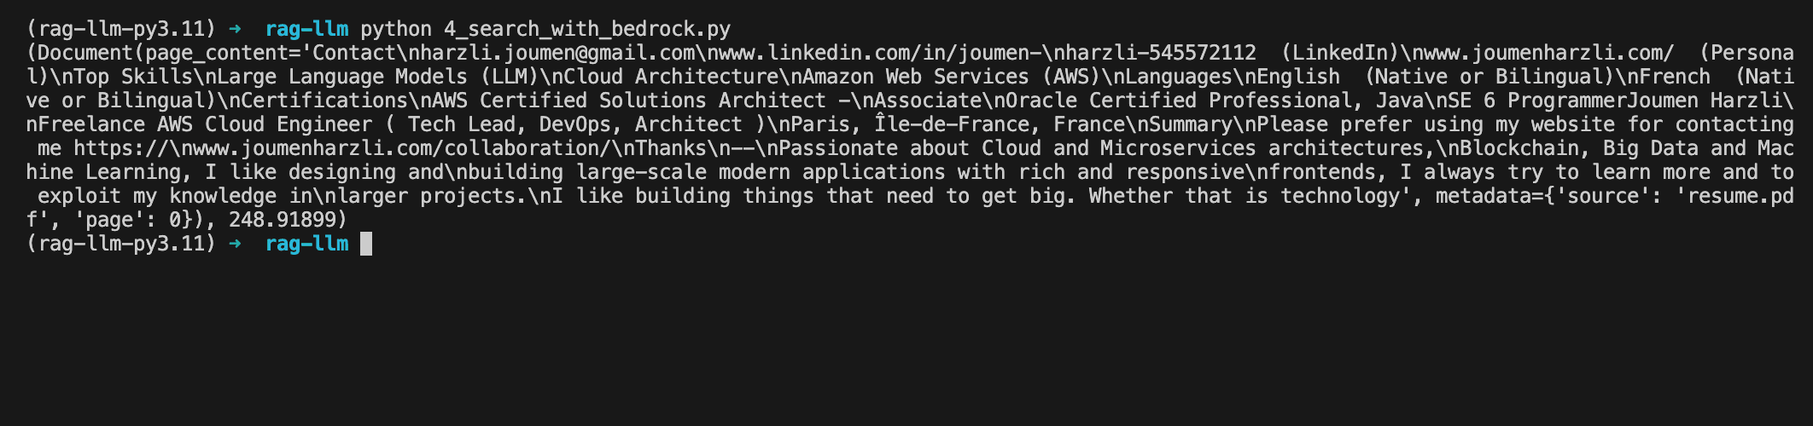The image size is (1813, 426).
Task: Click the (rag-llm-py3.11) label on the last line
Action: (121, 244)
